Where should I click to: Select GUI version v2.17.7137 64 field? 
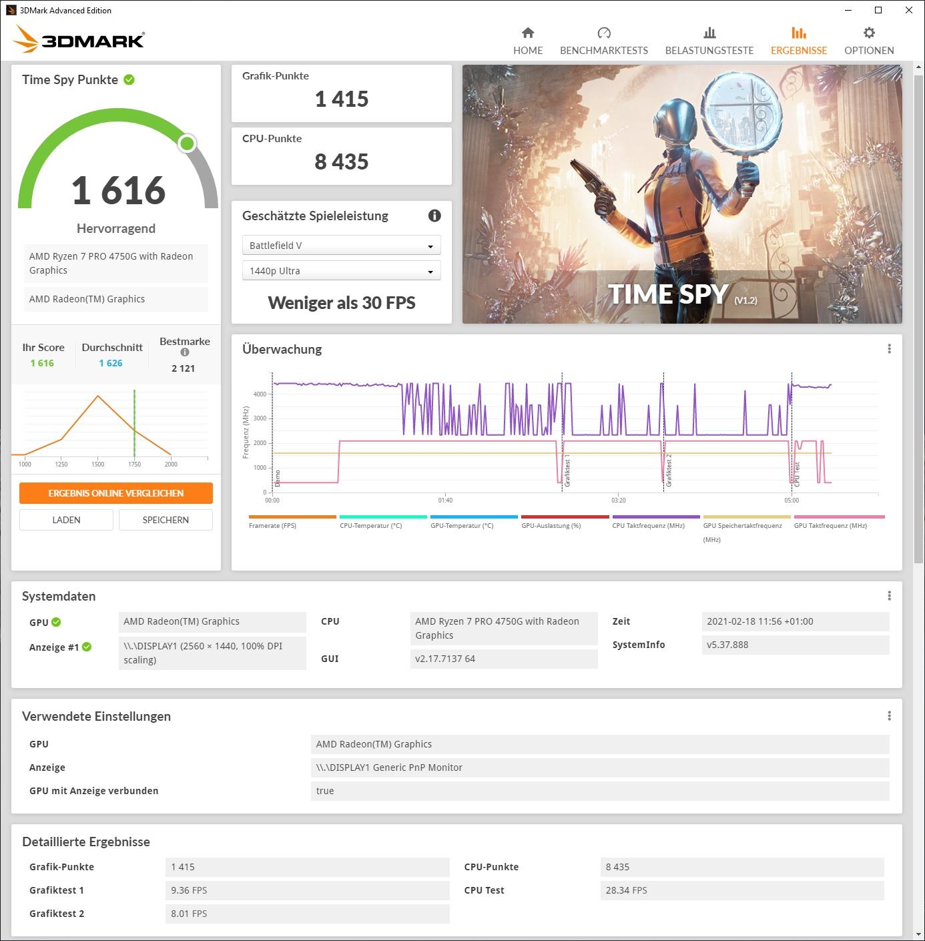504,659
